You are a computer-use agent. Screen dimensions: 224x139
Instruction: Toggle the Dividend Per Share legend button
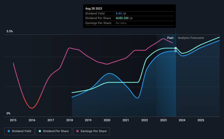[54, 131]
